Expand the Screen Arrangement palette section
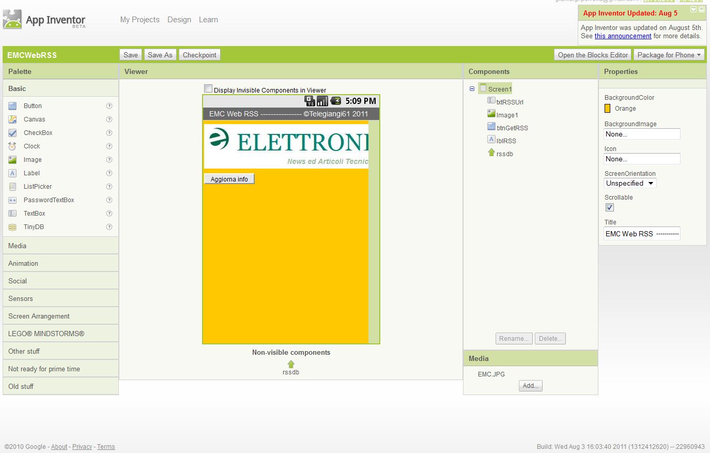The height and width of the screenshot is (453, 710). 60,316
